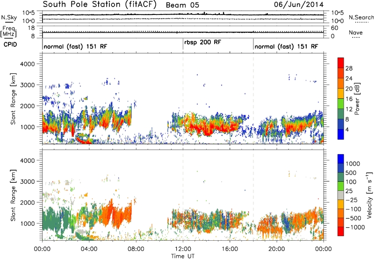
Task: Click the "500" Velocity colorbar tick label
Action: tap(351, 173)
